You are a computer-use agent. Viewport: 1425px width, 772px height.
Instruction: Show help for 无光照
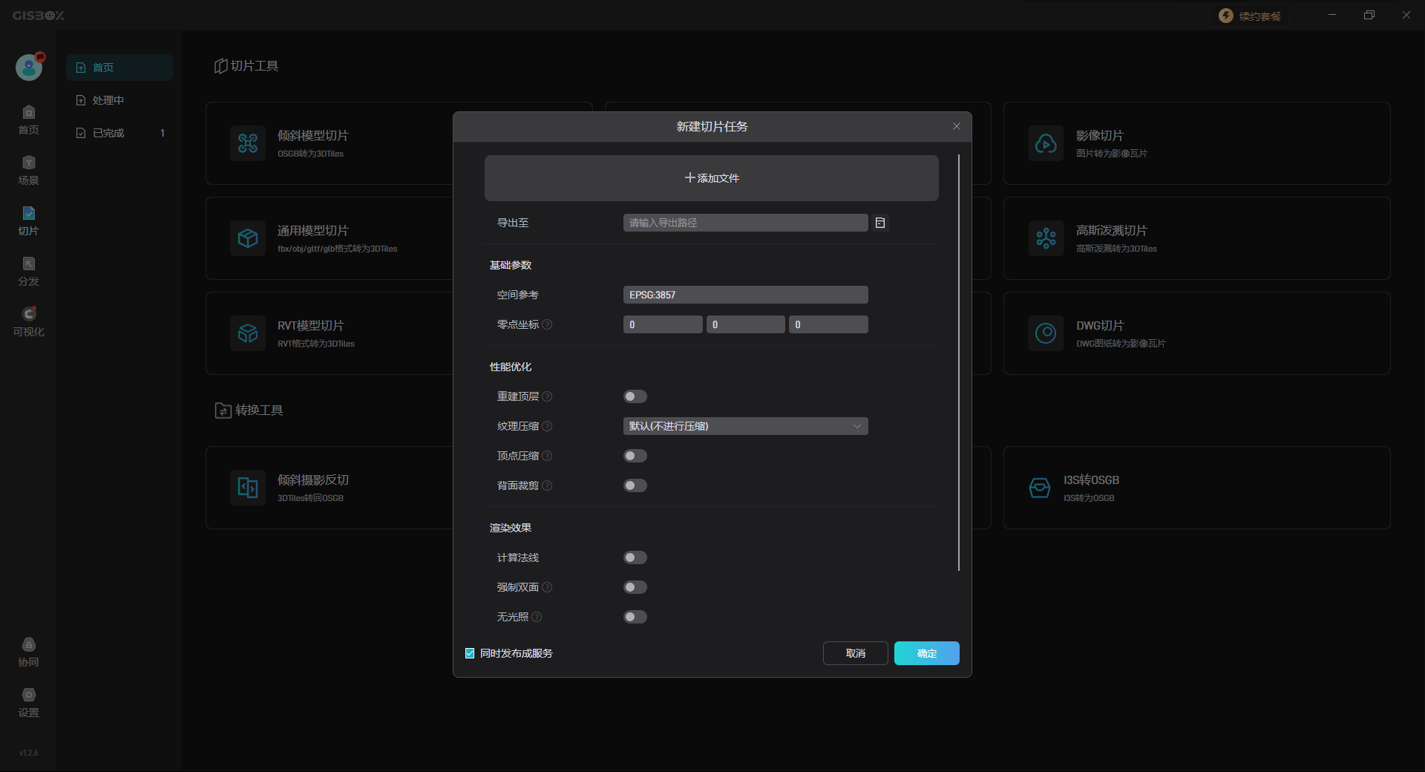[537, 617]
